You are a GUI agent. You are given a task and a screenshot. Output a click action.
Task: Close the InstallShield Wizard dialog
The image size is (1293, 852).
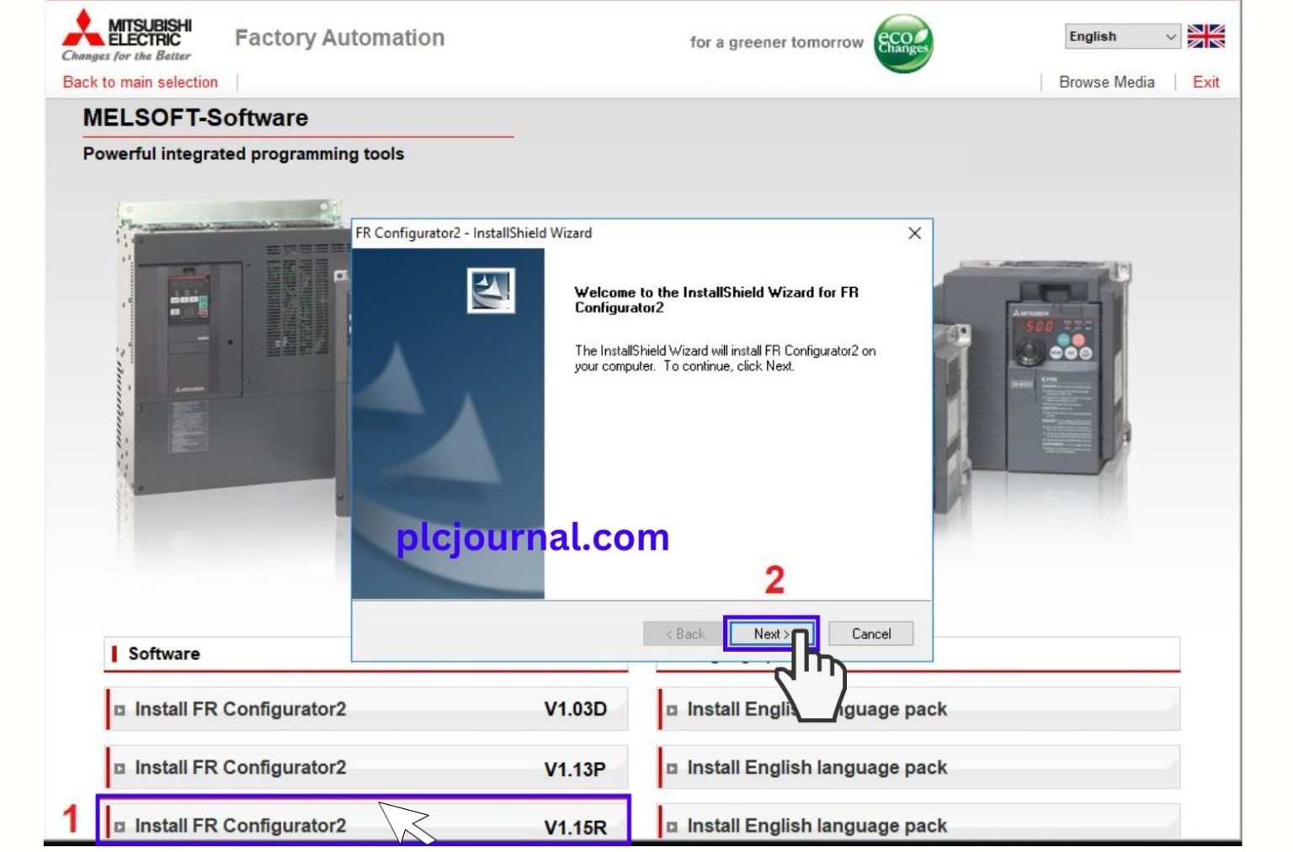click(x=914, y=233)
